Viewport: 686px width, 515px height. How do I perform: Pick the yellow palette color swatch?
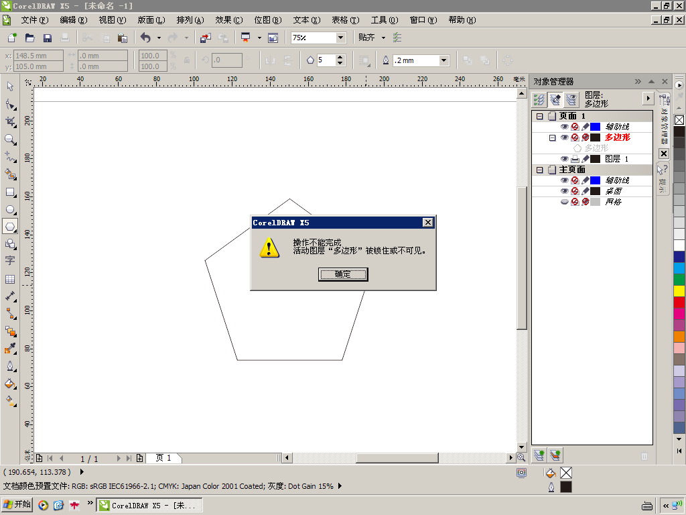pyautogui.click(x=679, y=290)
